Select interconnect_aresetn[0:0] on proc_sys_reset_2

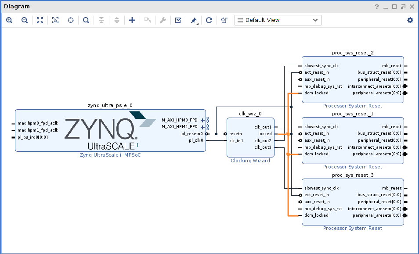pos(375,86)
